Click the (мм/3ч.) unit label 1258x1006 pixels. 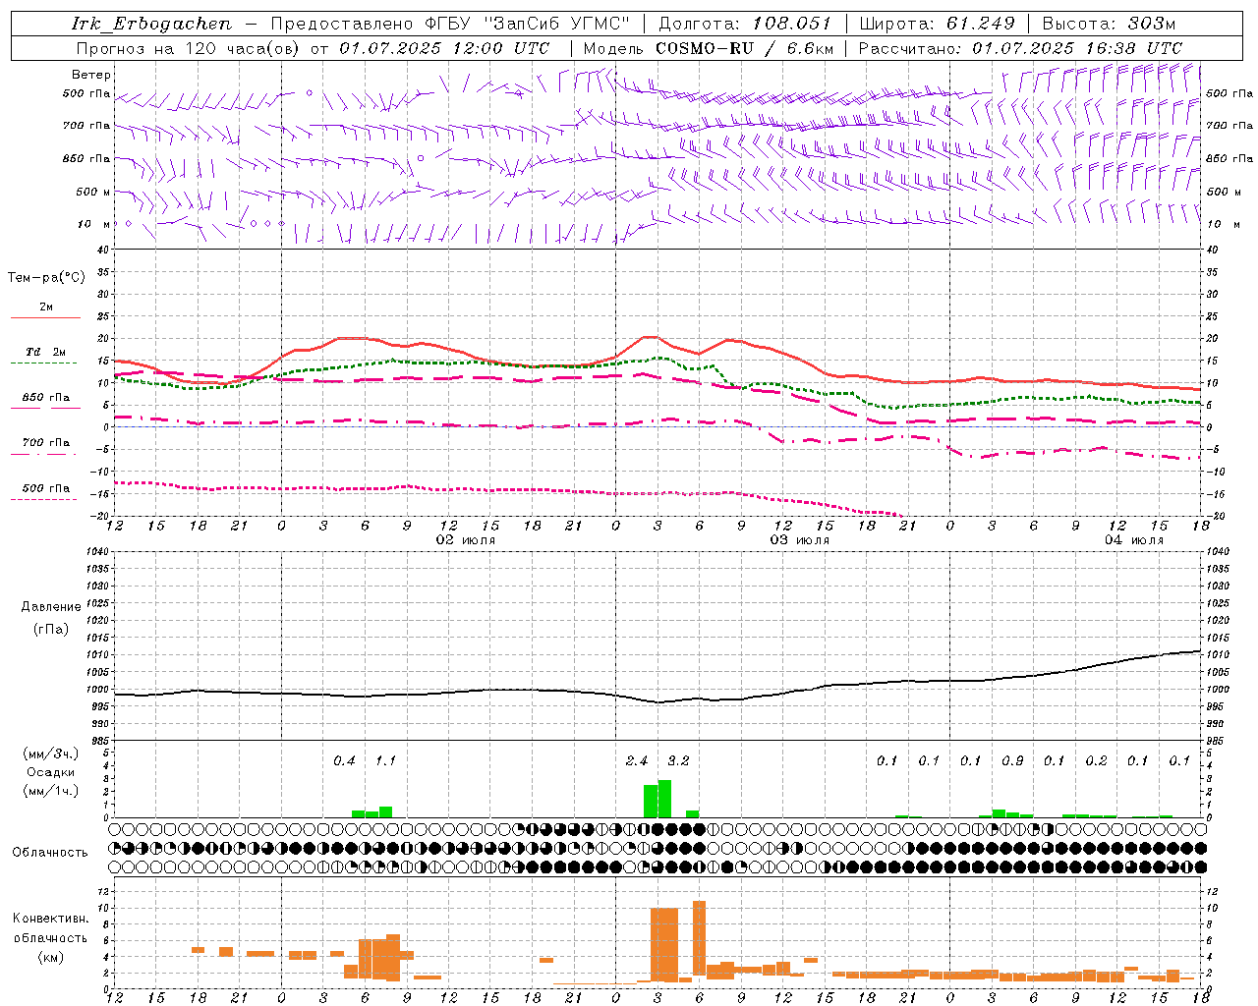point(50,754)
